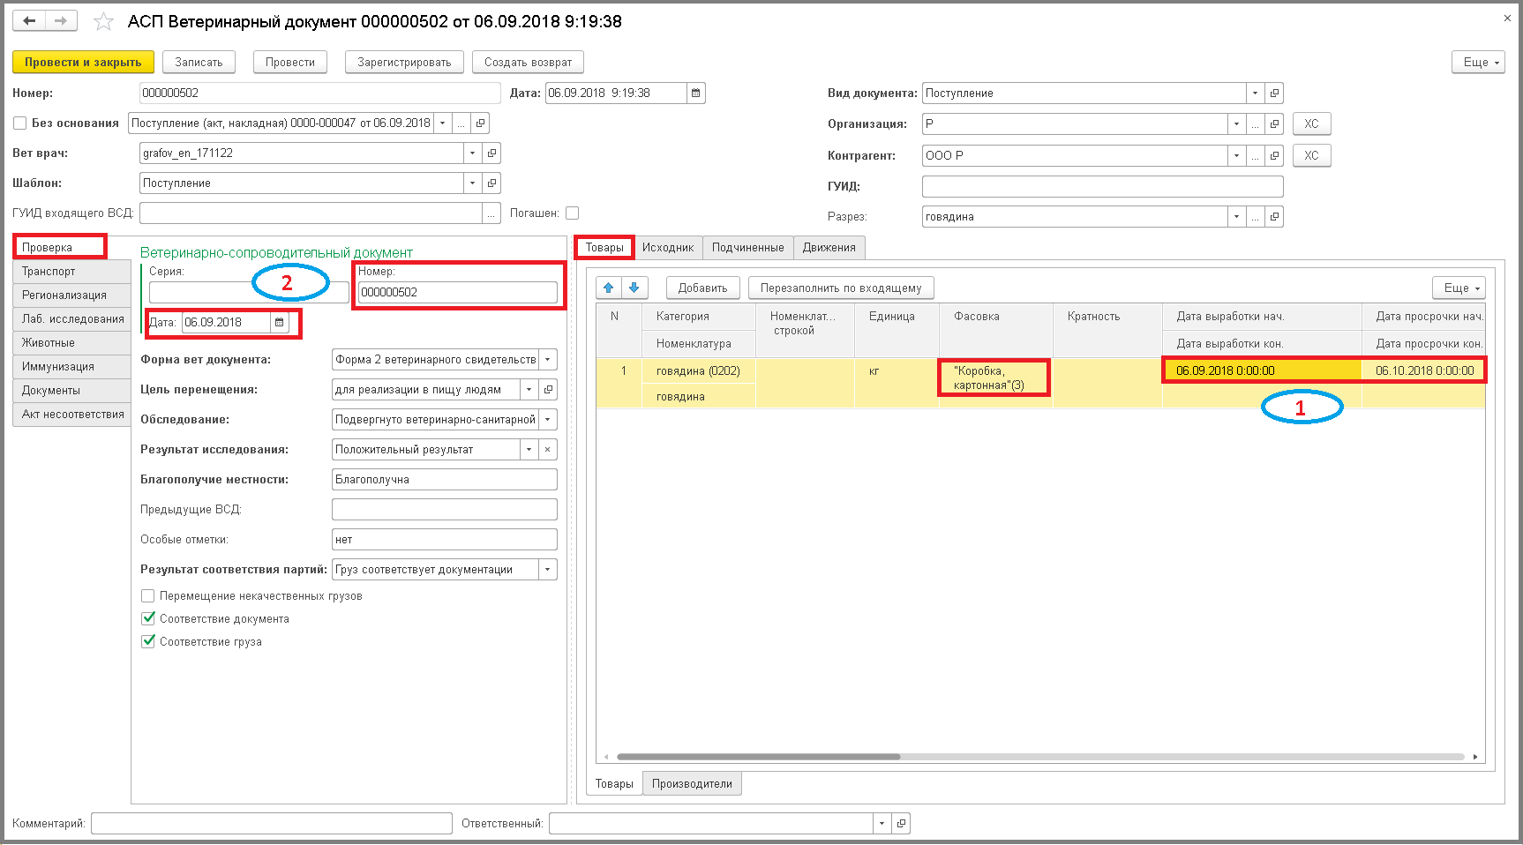Open the Транспорт side tab
The width and height of the screenshot is (1523, 845).
point(71,272)
